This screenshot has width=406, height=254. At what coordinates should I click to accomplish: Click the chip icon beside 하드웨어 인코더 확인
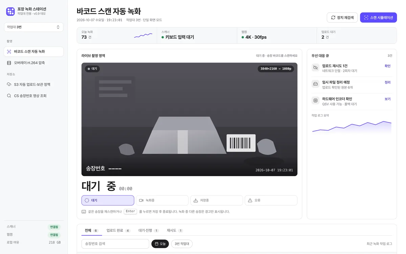[316, 101]
